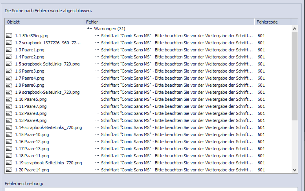
Task: Click the image icon beside 1.6 Paare3.png
Action: (9, 71)
